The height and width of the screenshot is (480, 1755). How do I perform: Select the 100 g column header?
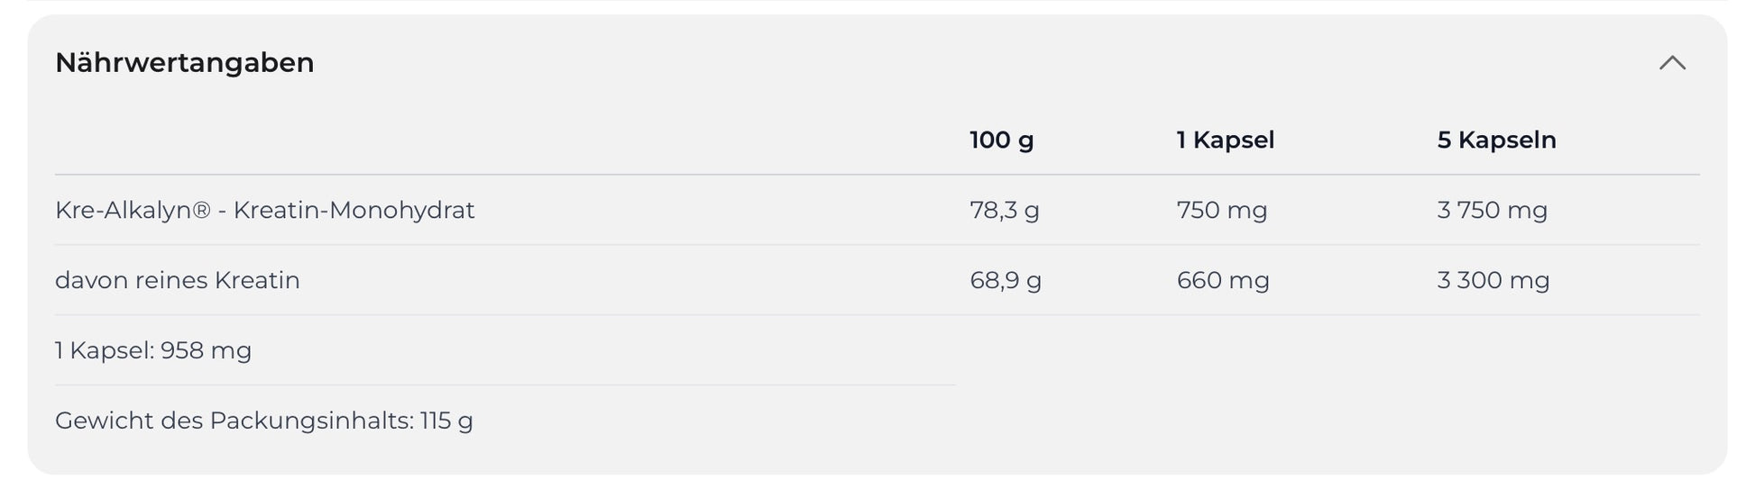(x=1001, y=140)
